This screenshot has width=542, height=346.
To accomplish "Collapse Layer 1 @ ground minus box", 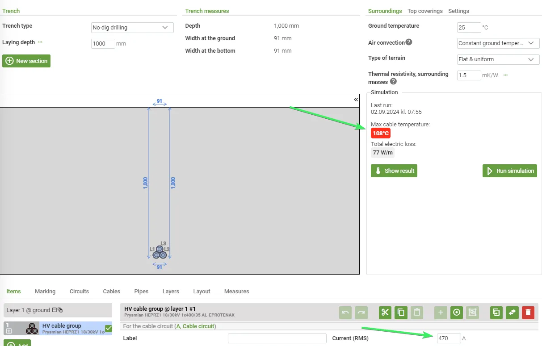I will (54, 310).
